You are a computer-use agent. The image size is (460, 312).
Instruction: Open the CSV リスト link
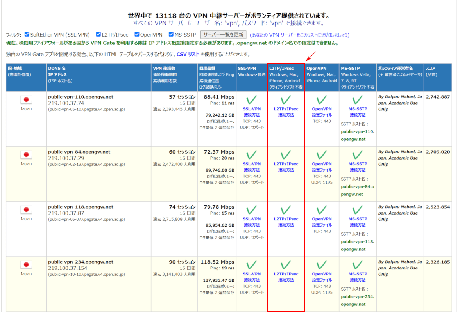tap(188, 54)
